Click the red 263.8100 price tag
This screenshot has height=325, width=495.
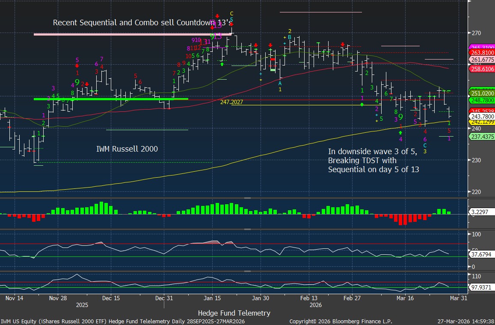pos(482,53)
